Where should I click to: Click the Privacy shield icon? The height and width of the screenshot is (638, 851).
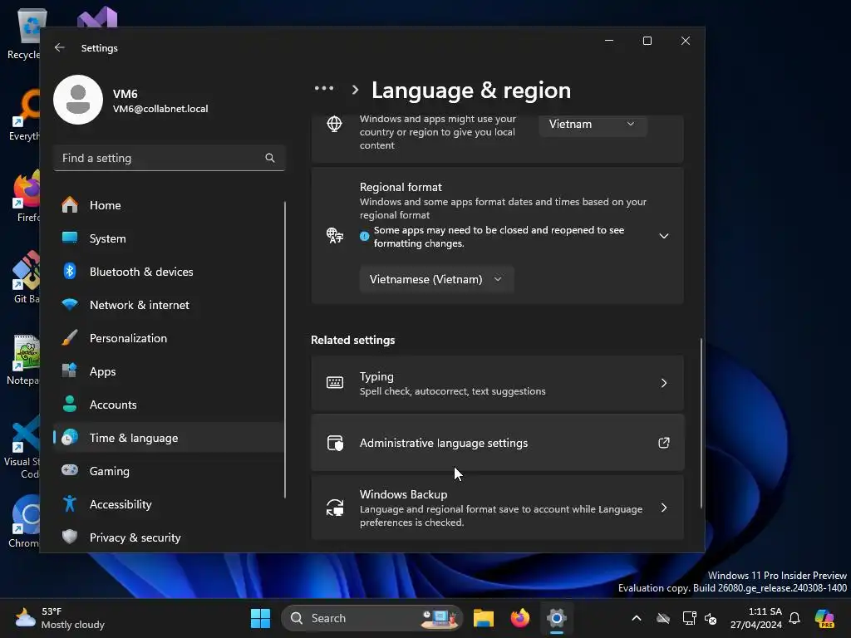point(70,537)
